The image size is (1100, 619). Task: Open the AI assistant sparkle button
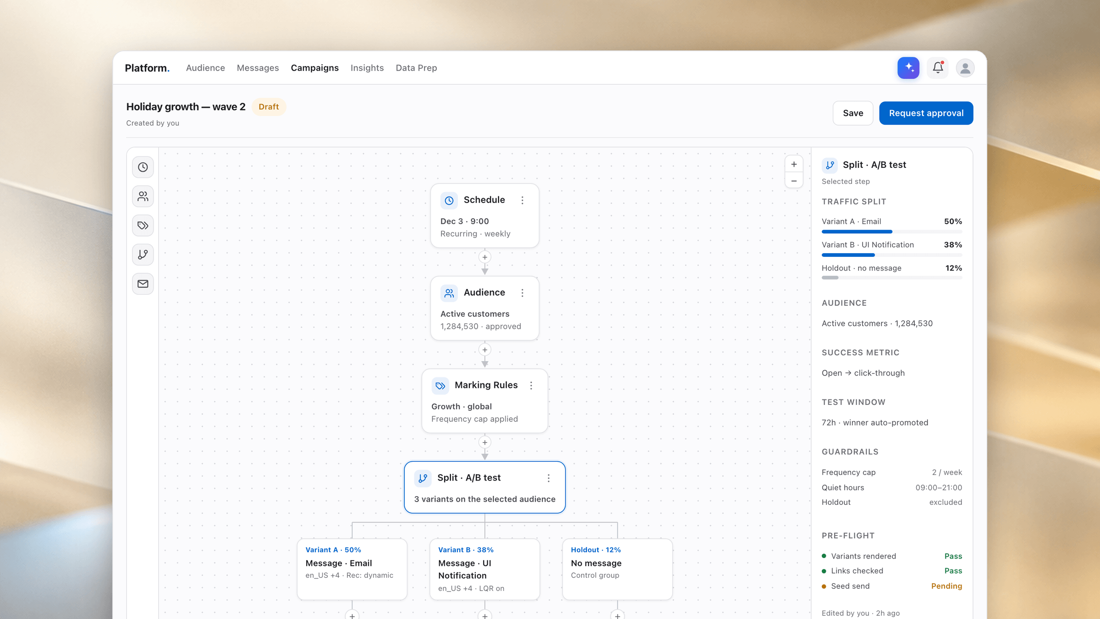point(908,68)
